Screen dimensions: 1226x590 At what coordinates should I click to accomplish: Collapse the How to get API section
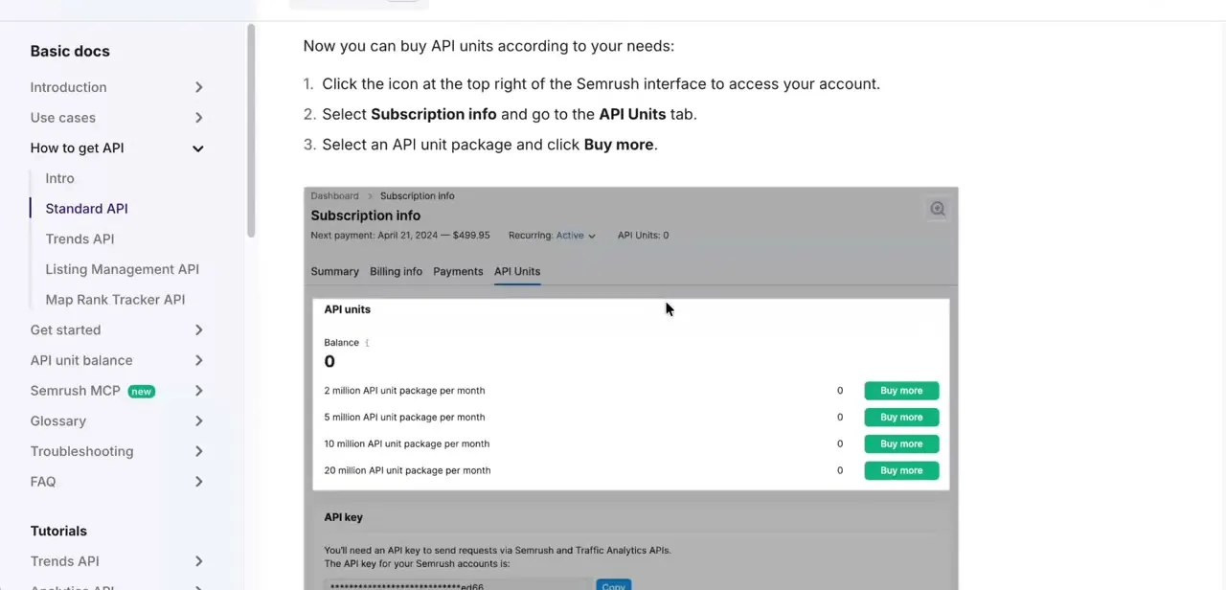198,148
